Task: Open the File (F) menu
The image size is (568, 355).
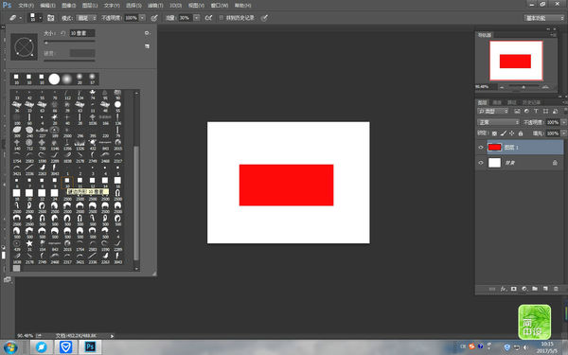Action: pos(27,6)
